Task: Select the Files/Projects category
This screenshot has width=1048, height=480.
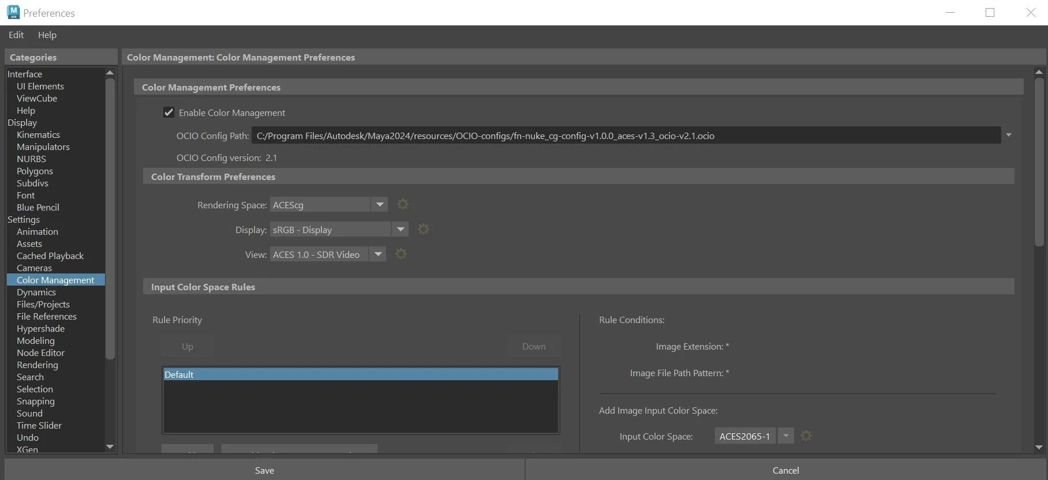Action: point(43,304)
